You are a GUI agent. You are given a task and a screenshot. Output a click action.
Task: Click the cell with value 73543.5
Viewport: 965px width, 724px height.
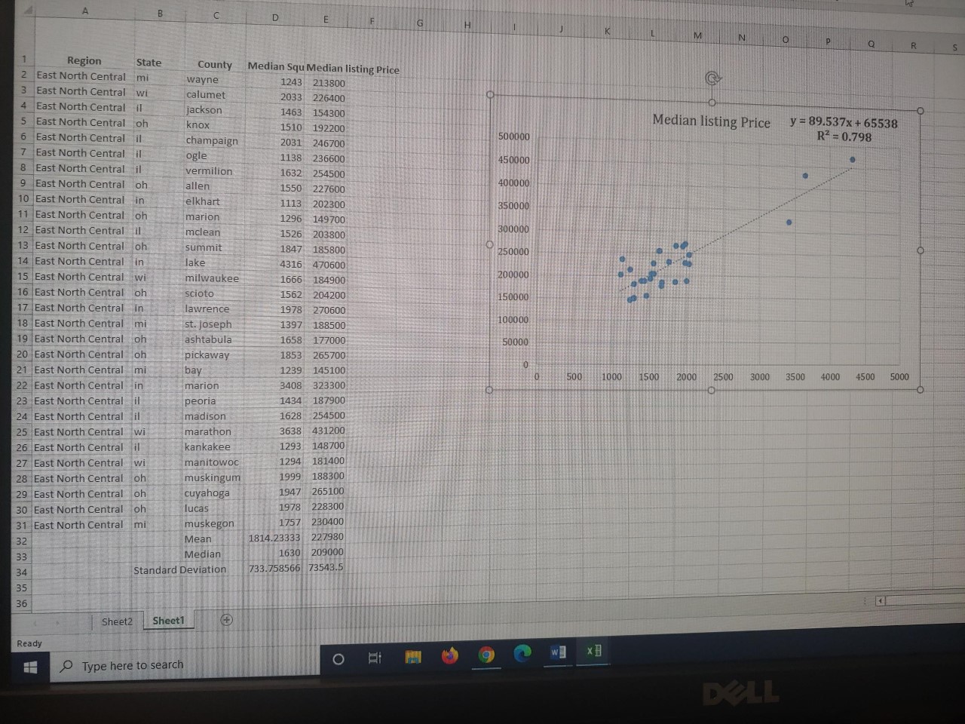[326, 567]
